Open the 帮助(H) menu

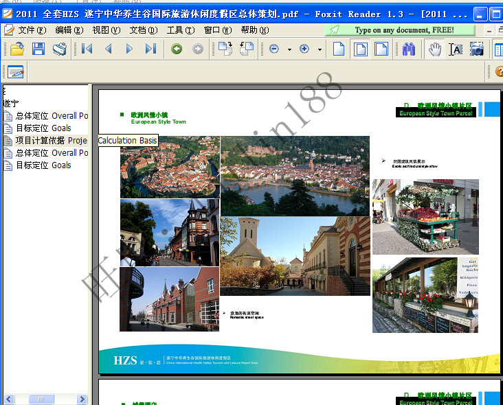(x=255, y=30)
